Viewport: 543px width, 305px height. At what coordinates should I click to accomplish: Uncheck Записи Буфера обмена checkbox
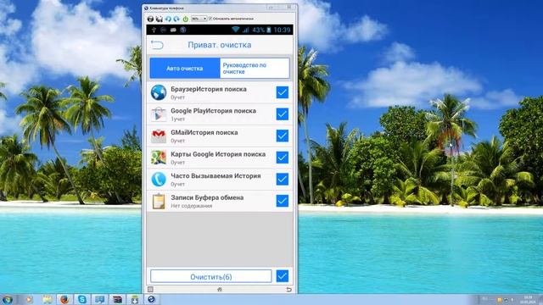click(x=283, y=201)
